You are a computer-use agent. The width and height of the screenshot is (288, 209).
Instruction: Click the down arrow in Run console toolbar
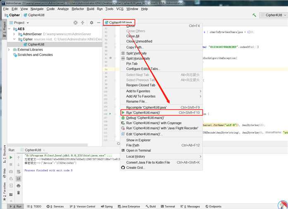(18, 164)
